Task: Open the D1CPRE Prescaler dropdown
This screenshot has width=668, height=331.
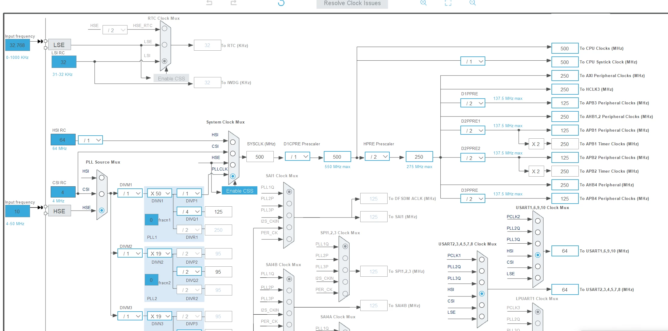Action: tap(297, 157)
